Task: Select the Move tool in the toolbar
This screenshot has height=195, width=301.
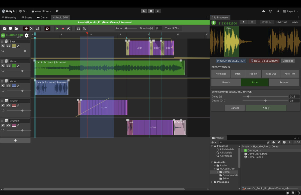Action: click(x=26, y=28)
